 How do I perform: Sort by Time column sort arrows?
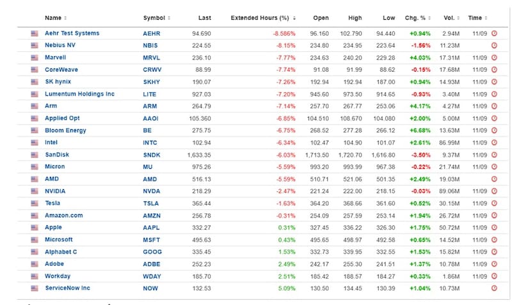coord(486,18)
